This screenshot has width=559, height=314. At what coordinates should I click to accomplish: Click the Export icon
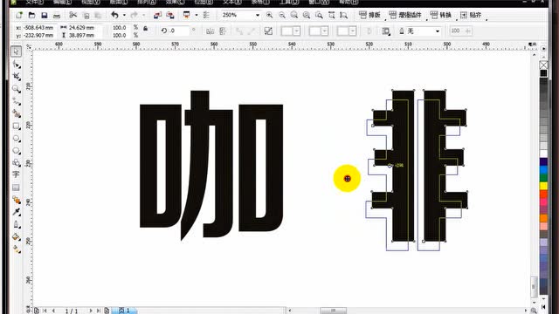coord(170,15)
